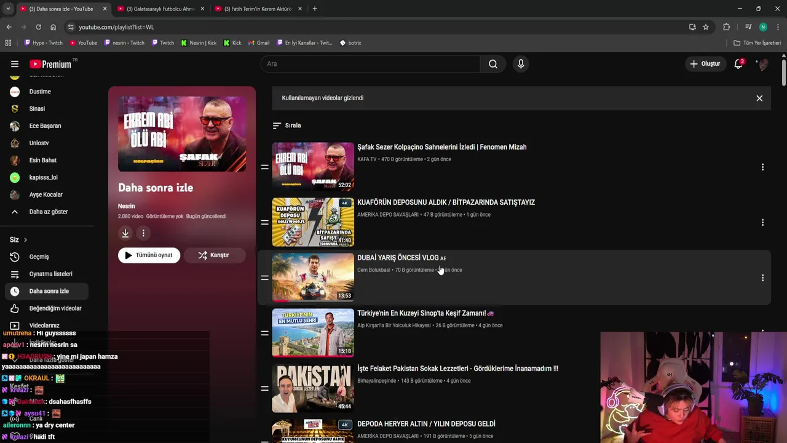This screenshot has width=787, height=443.
Task: Dismiss the Kullanılamayan videolar gizlendi notice
Action: click(x=759, y=98)
